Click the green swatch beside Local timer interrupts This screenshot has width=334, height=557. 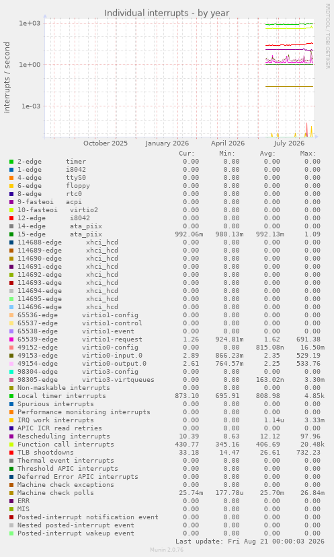point(11,396)
